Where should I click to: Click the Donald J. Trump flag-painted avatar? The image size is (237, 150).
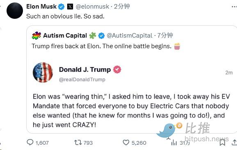pos(43,72)
